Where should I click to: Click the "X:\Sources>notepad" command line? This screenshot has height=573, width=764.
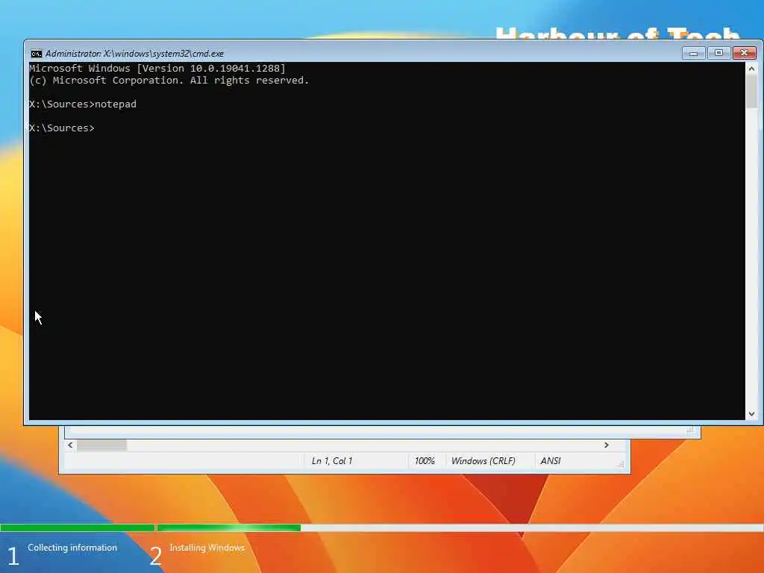tap(83, 104)
